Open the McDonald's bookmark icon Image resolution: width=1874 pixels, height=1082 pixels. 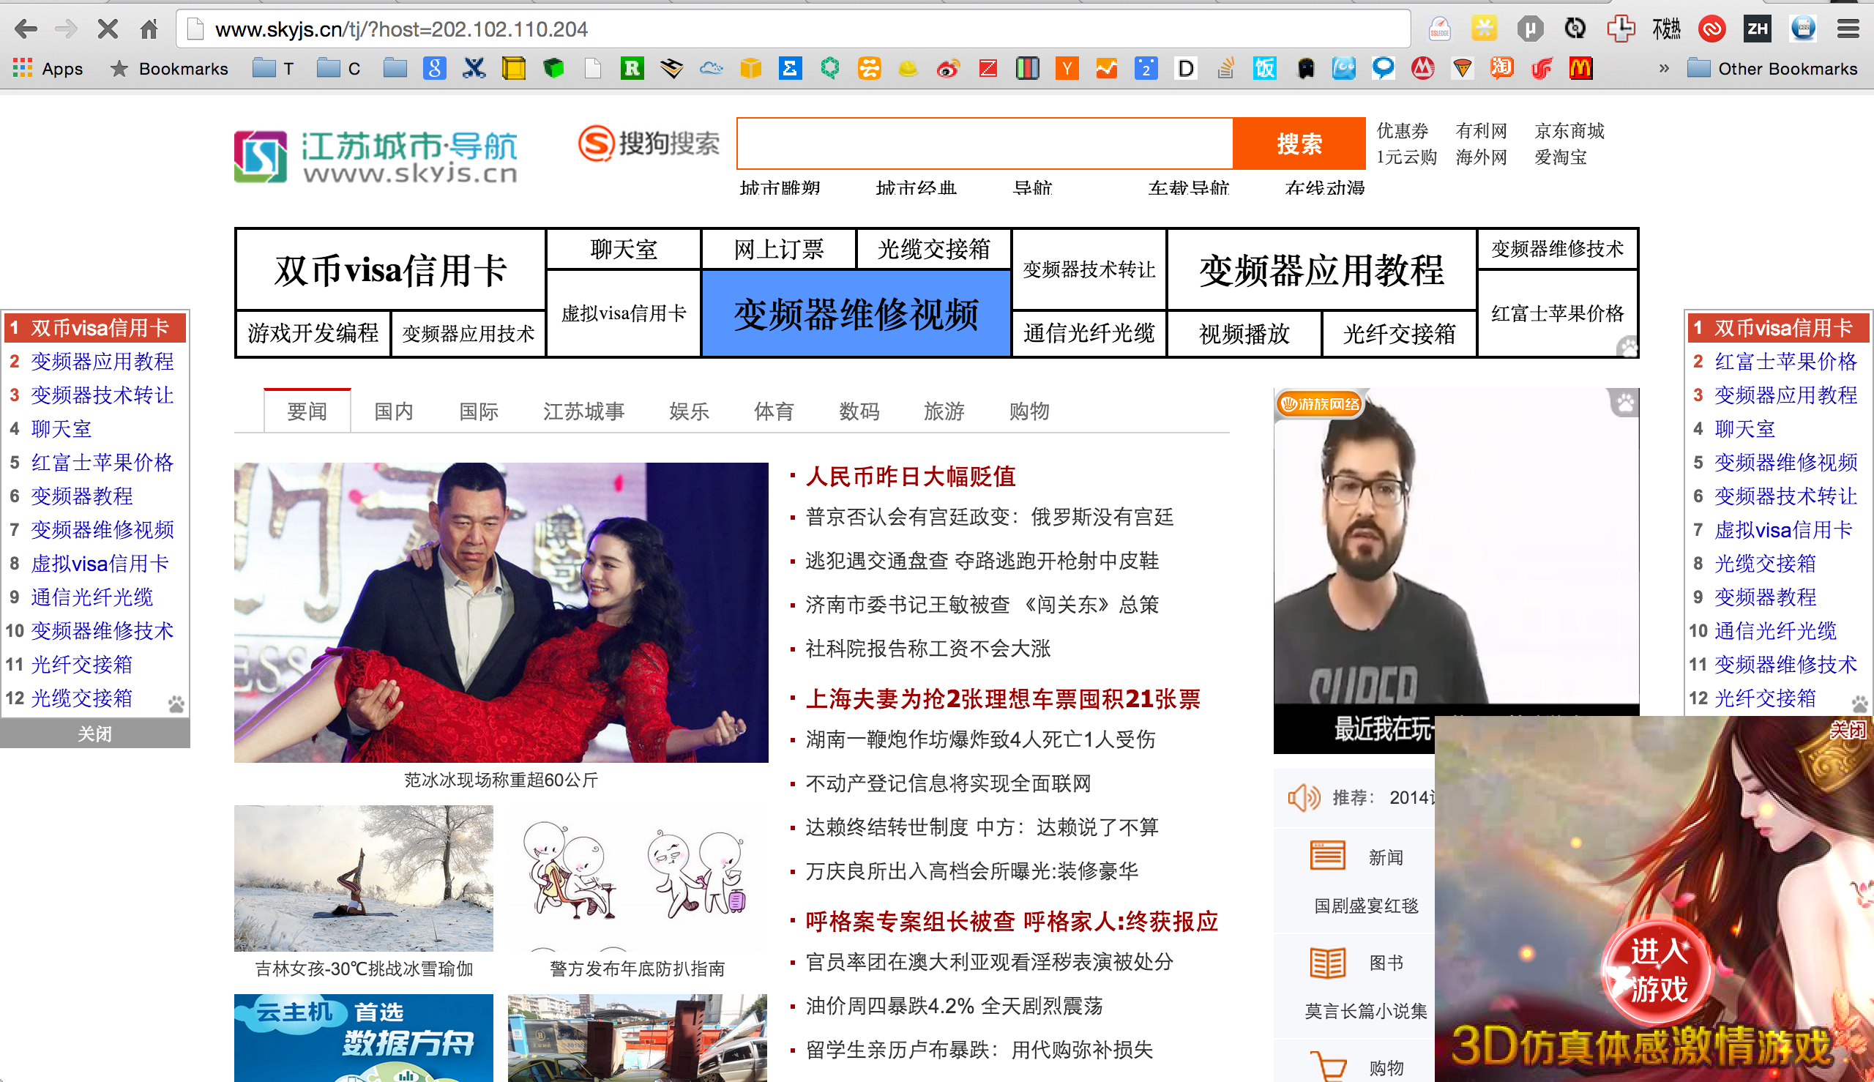pos(1580,69)
